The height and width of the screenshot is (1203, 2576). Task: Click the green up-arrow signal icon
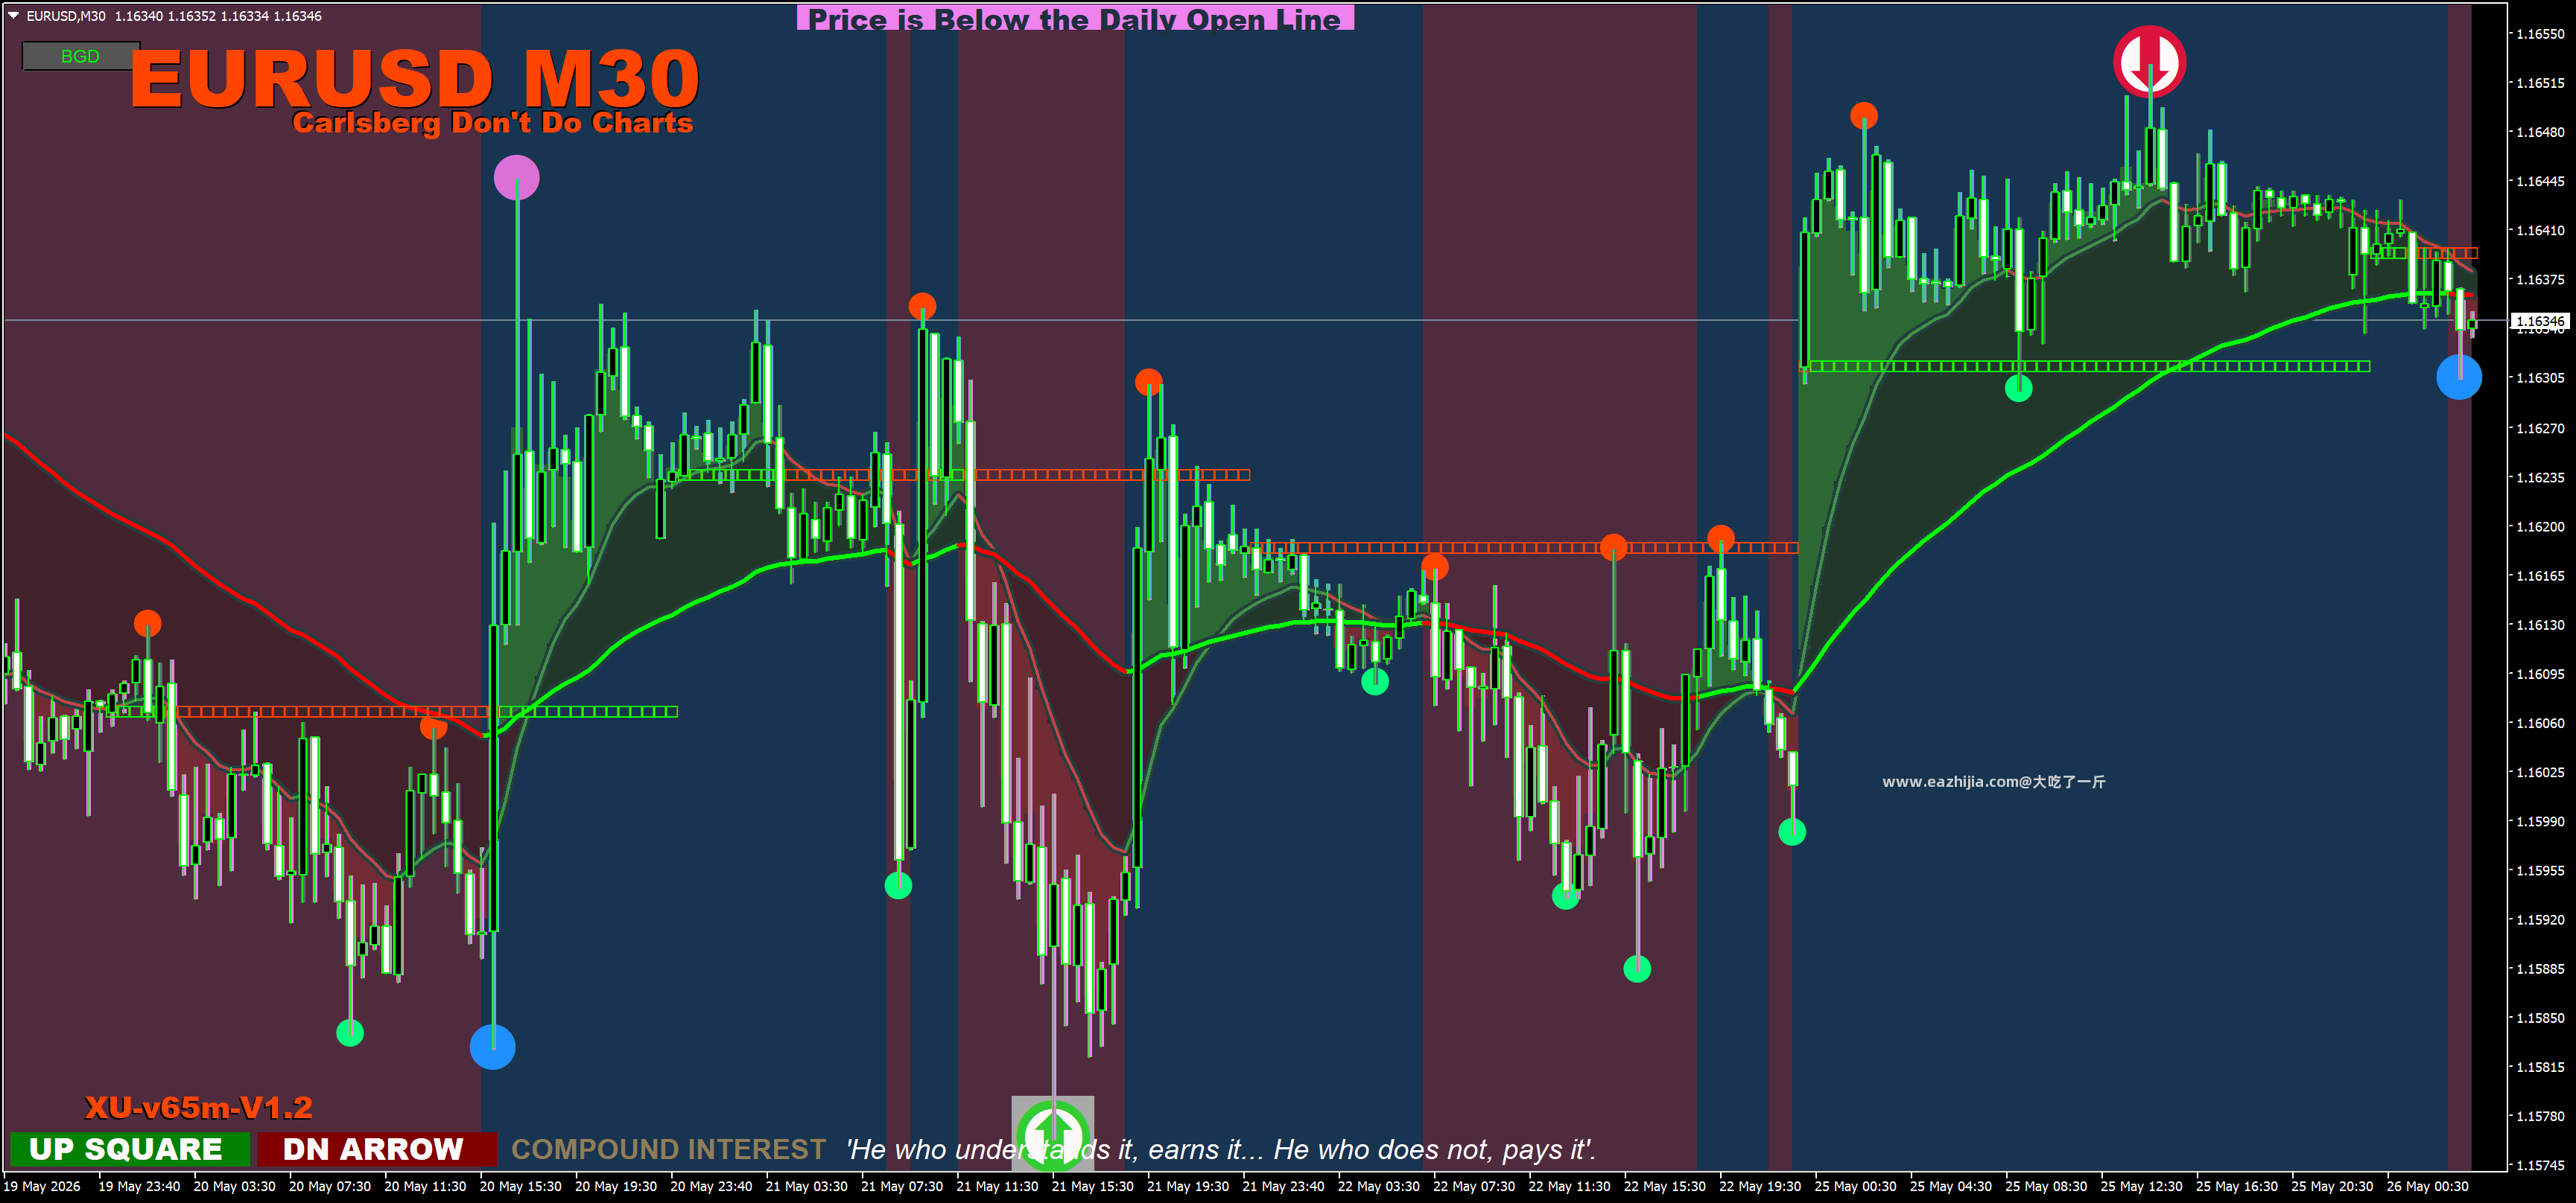click(x=1052, y=1133)
